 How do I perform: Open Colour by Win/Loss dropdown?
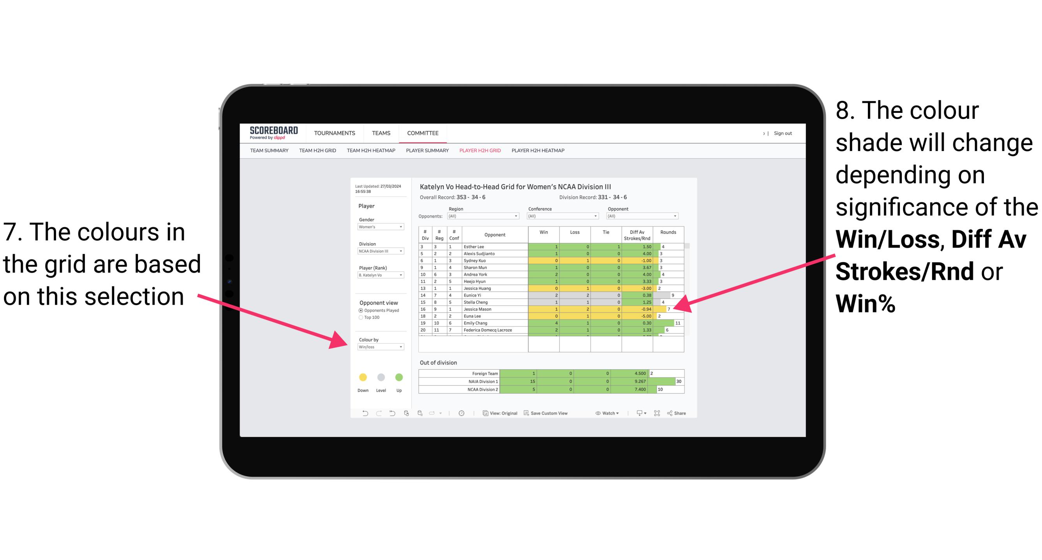pyautogui.click(x=378, y=347)
